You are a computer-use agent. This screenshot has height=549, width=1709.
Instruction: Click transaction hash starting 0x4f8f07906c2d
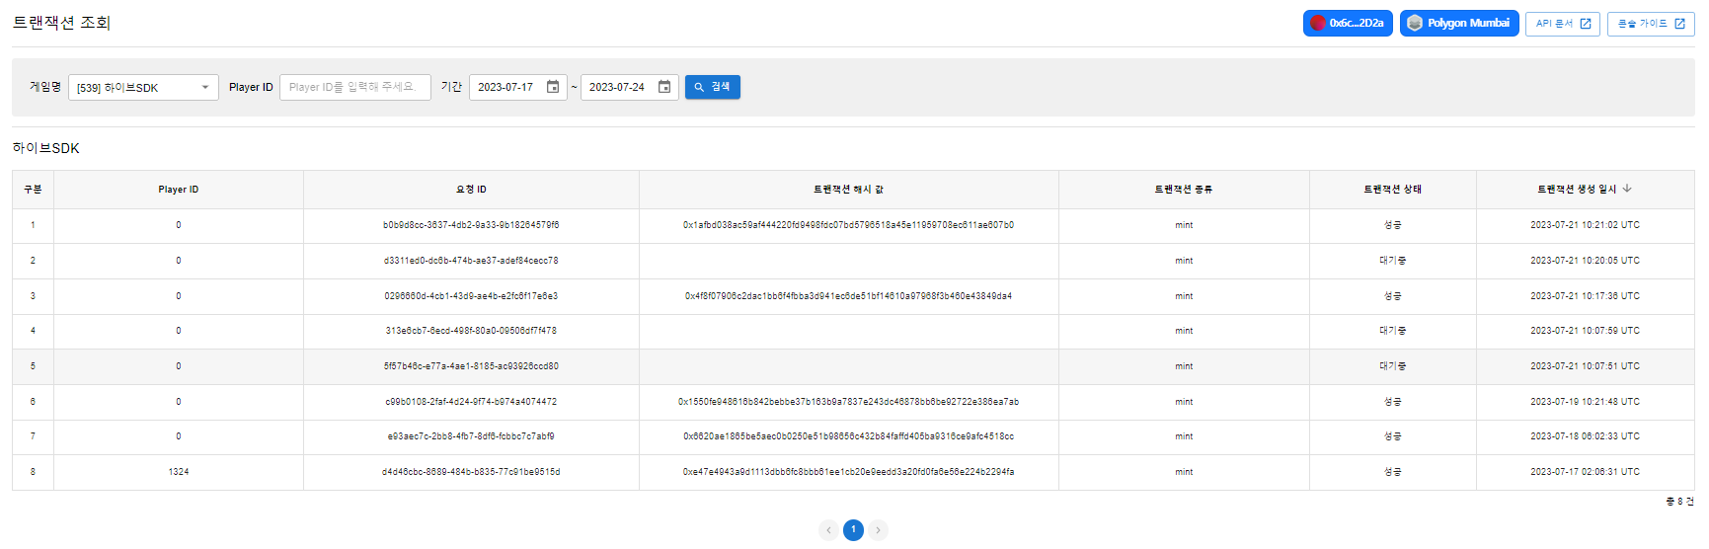coord(848,296)
